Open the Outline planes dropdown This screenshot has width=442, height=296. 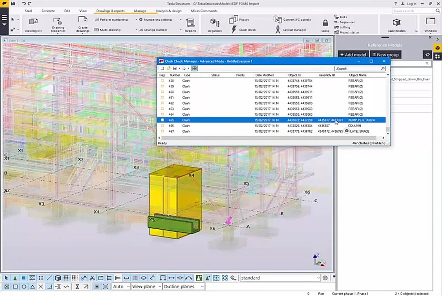[x=183, y=286]
